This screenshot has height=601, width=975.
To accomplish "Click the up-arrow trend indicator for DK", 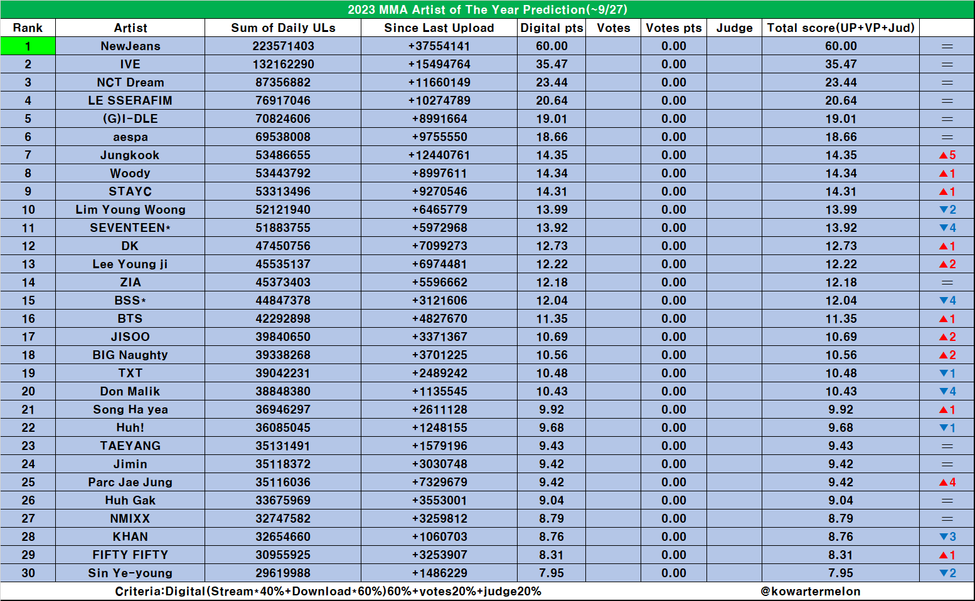I will 947,246.
